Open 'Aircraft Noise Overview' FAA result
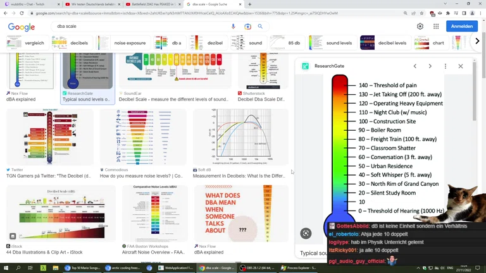This screenshot has width=486, height=273. (x=153, y=252)
